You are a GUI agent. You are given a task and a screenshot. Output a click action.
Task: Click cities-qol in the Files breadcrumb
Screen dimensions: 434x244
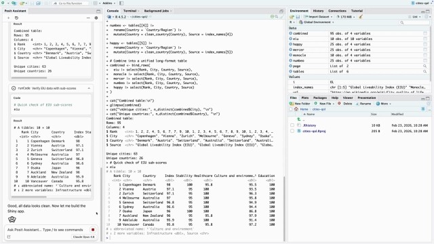[319, 109]
